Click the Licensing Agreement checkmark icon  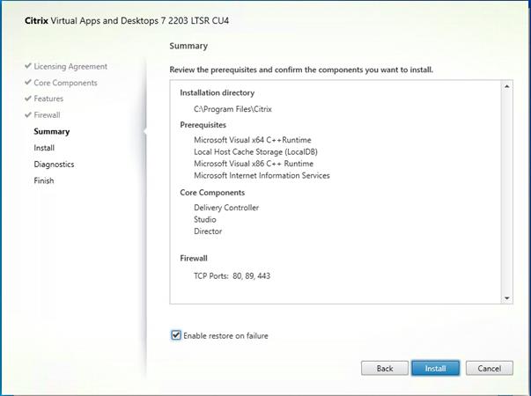(28, 66)
